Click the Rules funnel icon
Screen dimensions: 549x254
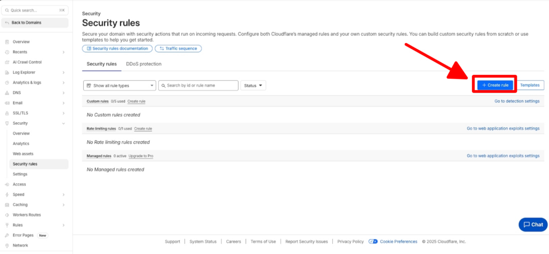coord(7,225)
